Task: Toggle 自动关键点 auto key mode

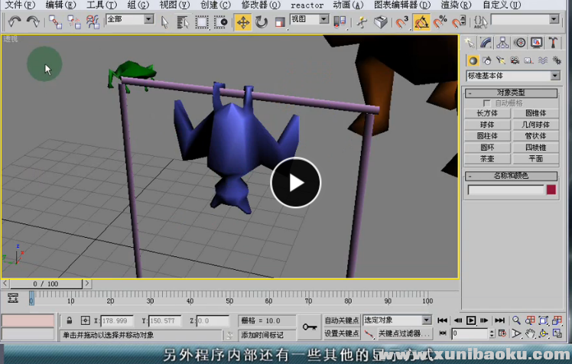Action: [341, 320]
